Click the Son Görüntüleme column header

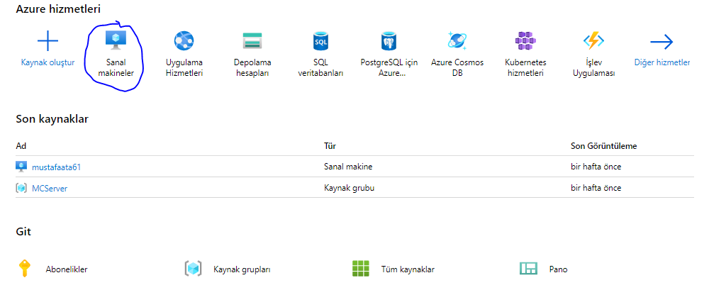604,147
